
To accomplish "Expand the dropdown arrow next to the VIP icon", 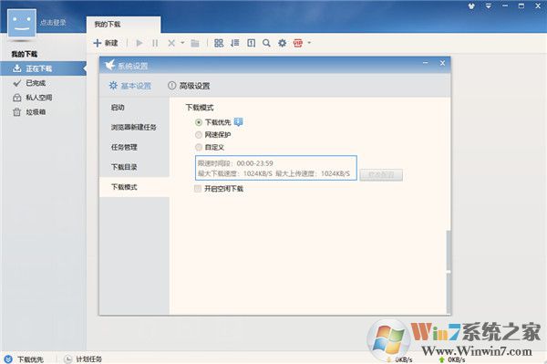I will pyautogui.click(x=309, y=43).
